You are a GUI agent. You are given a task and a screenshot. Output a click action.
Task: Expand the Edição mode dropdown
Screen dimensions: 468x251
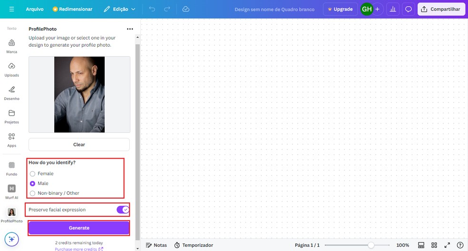pyautogui.click(x=119, y=9)
